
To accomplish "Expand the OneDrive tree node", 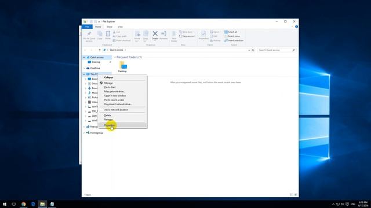I will (x=84, y=68).
